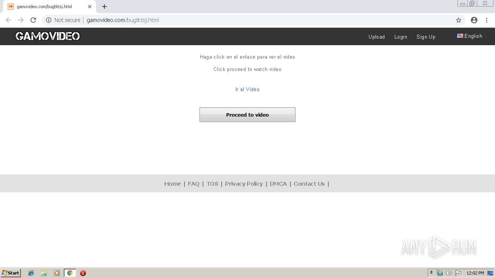Open the Chrome three-dot menu

[486, 20]
